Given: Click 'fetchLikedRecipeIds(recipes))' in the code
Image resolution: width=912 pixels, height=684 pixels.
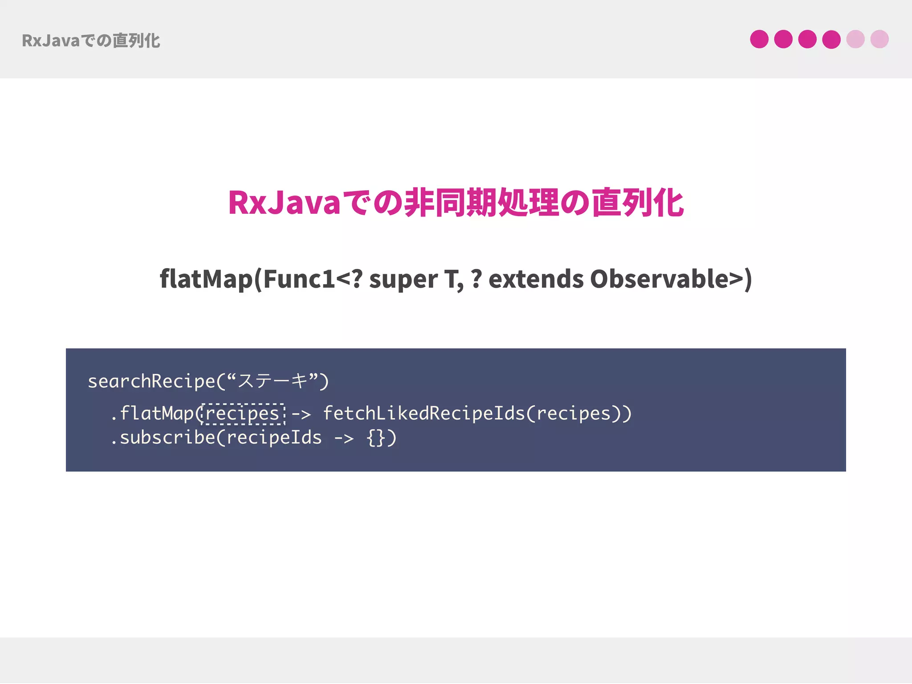Looking at the screenshot, I should click(477, 413).
